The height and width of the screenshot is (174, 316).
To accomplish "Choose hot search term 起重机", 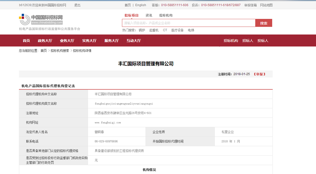I will click(x=154, y=30).
